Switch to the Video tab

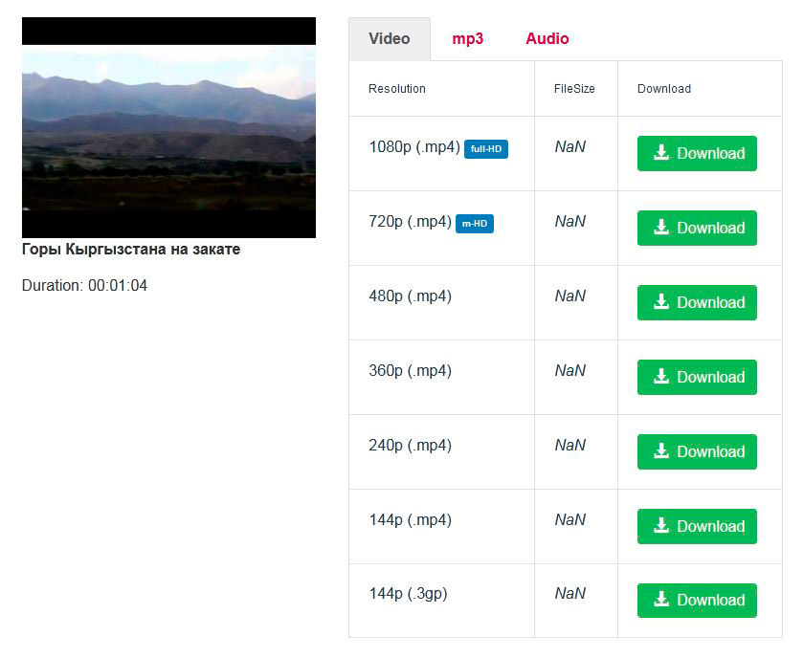390,39
